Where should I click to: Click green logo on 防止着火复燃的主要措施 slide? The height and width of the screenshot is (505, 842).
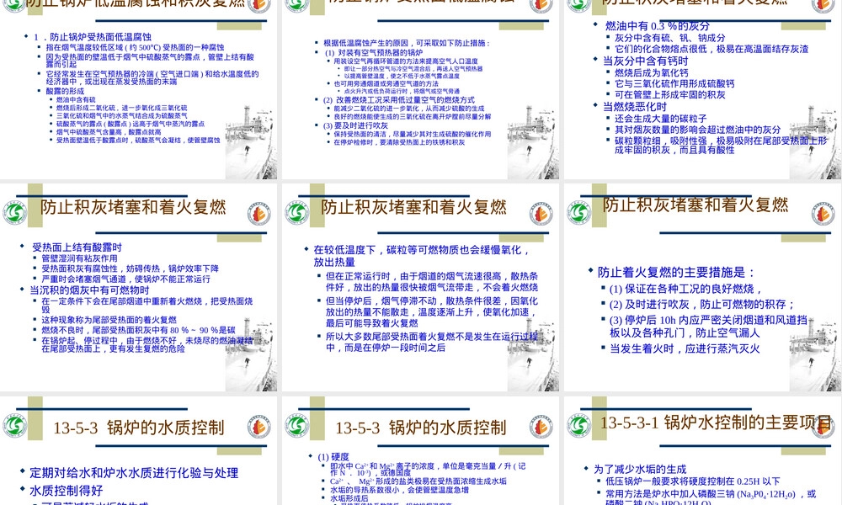(578, 212)
